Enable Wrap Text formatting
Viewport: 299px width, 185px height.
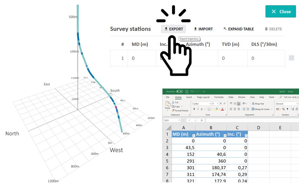tap(258, 104)
